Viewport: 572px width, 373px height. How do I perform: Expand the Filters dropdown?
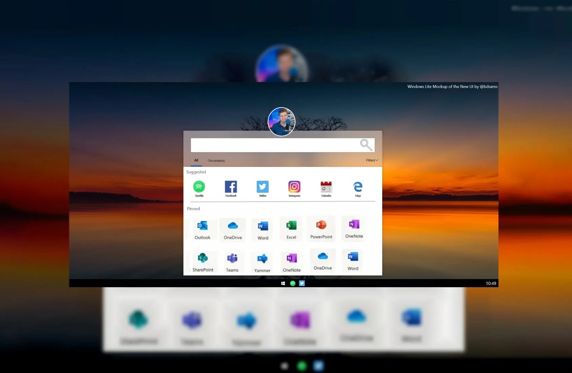pos(372,160)
